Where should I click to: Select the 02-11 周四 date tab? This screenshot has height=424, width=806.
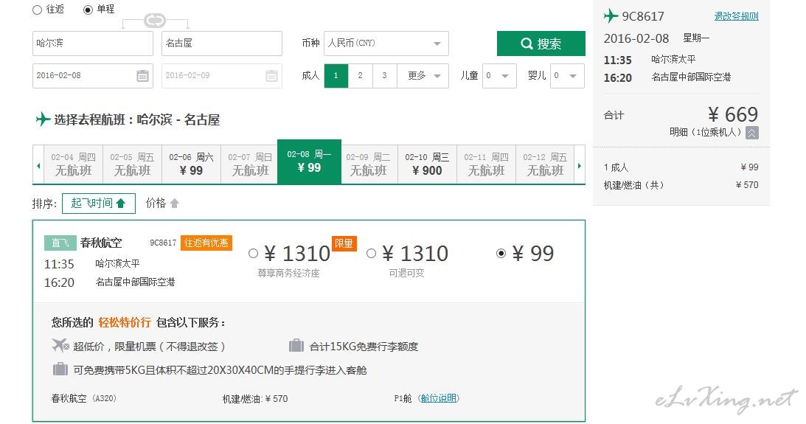486,164
